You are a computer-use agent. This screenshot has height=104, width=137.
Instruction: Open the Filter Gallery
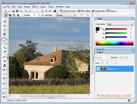84,11
